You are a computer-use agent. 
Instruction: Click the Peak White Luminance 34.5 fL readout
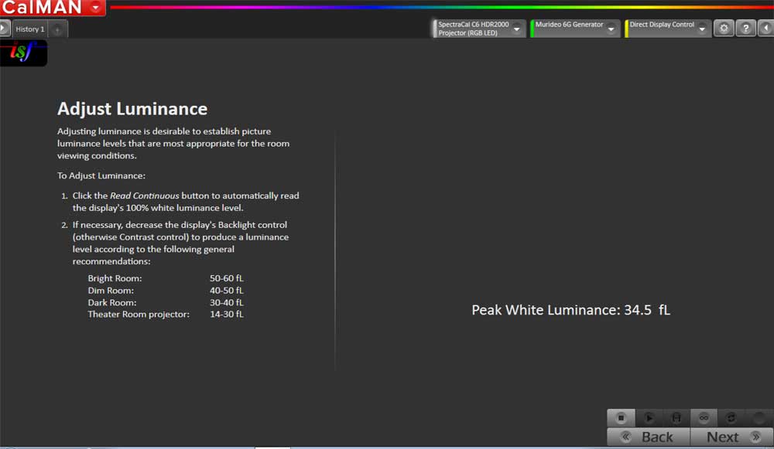point(570,310)
